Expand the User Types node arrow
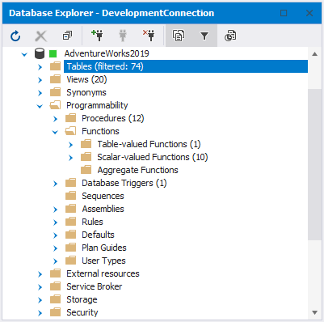The width and height of the screenshot is (324, 322). click(x=56, y=261)
